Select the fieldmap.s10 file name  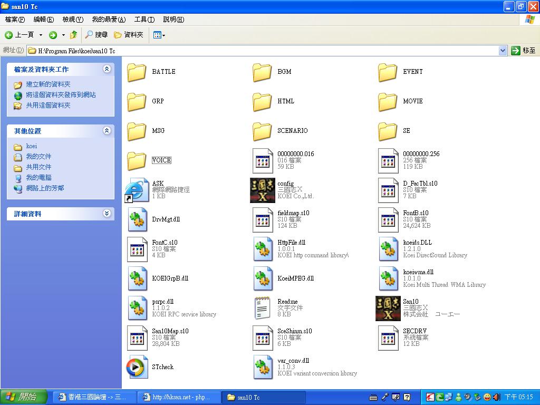[x=293, y=213]
